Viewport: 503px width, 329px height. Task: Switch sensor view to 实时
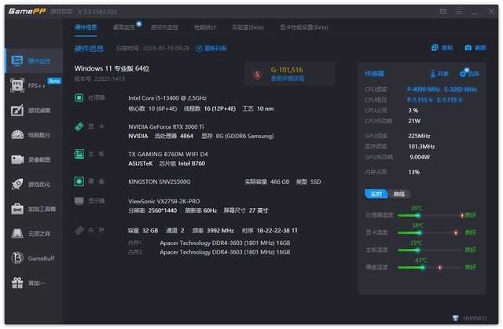375,194
